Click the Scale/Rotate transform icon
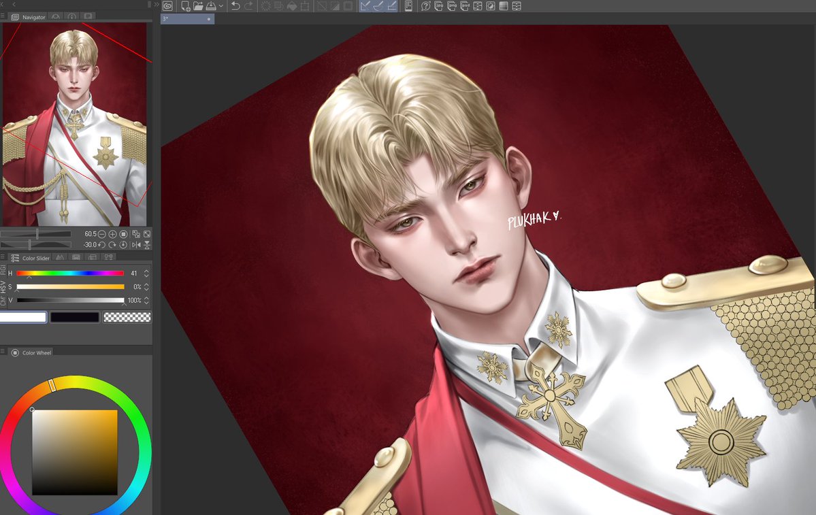The width and height of the screenshot is (816, 515). tap(305, 6)
